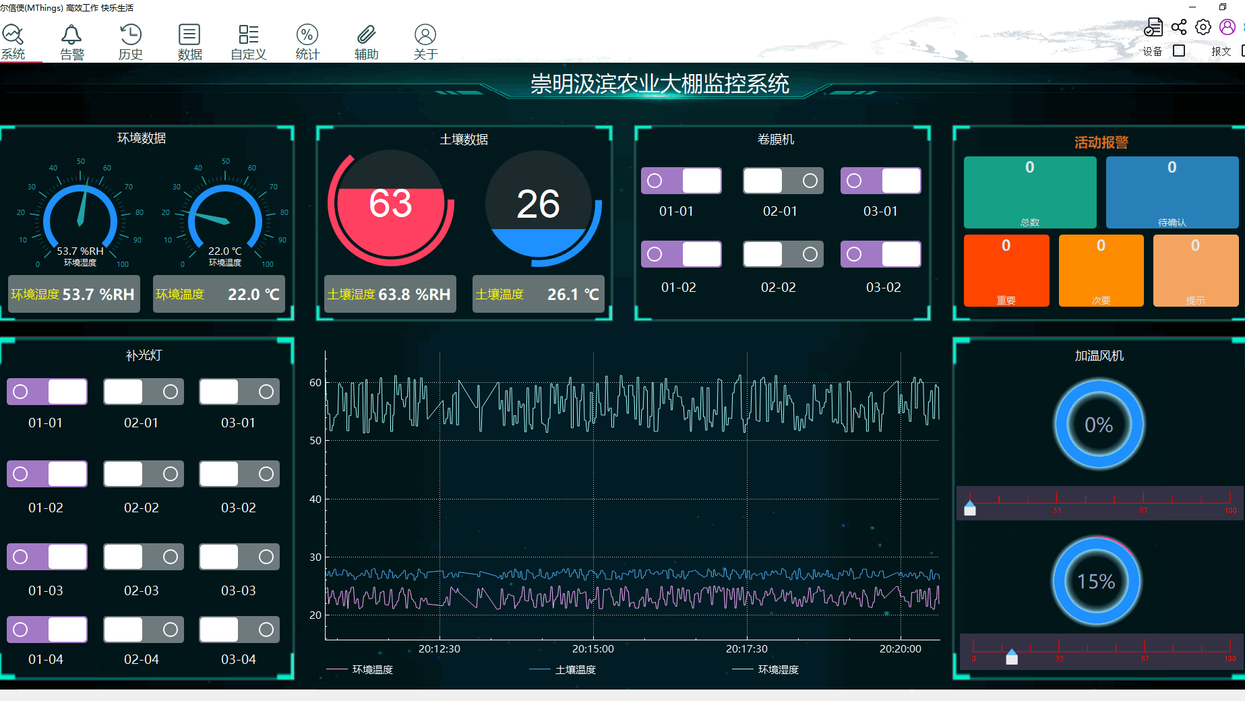
Task: Click the 重要 alarm counter tile
Action: (1006, 270)
